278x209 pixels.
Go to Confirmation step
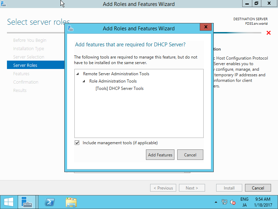tap(26, 82)
